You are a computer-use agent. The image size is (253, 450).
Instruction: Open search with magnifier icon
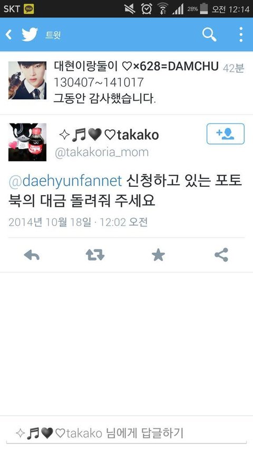click(x=209, y=35)
